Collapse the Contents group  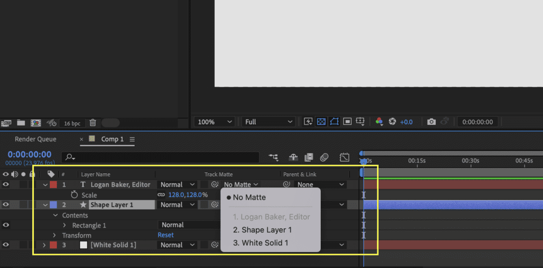click(x=55, y=215)
